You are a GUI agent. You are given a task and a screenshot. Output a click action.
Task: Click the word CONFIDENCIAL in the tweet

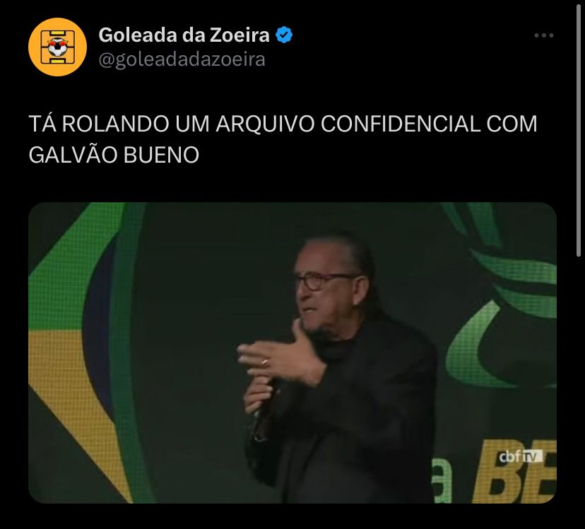tap(401, 124)
